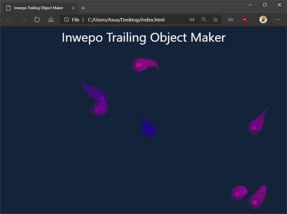Go to the browser home page
287x214 pixels.
(x=51, y=20)
